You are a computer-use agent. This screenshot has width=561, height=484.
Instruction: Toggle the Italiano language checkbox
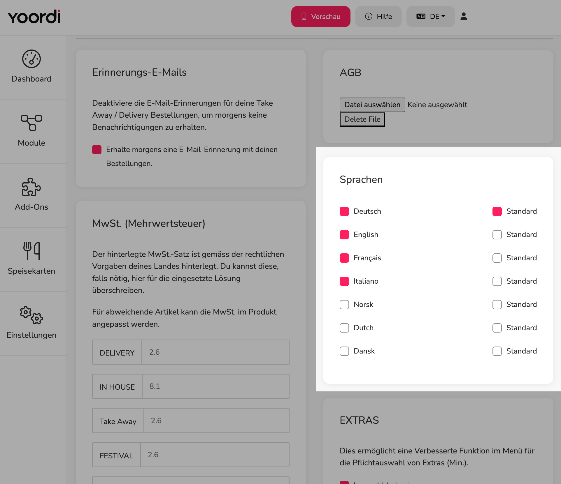[x=344, y=281]
